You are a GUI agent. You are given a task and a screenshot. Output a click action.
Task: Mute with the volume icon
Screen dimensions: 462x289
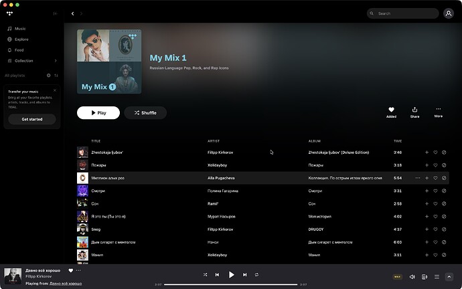[412, 277]
